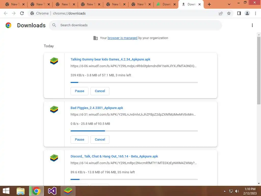
Task: Reload the downloads page
Action: [22, 13]
